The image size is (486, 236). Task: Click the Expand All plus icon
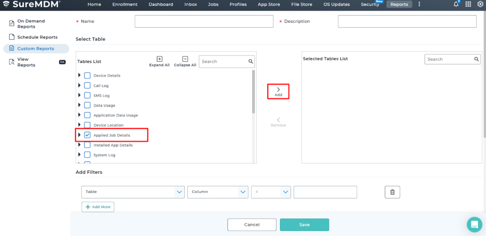pos(159,59)
